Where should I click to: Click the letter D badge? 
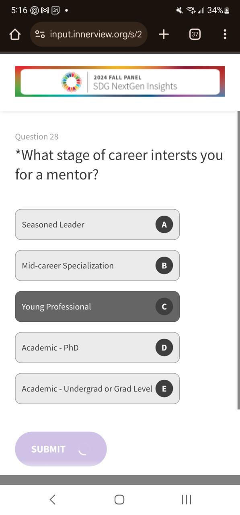(164, 348)
